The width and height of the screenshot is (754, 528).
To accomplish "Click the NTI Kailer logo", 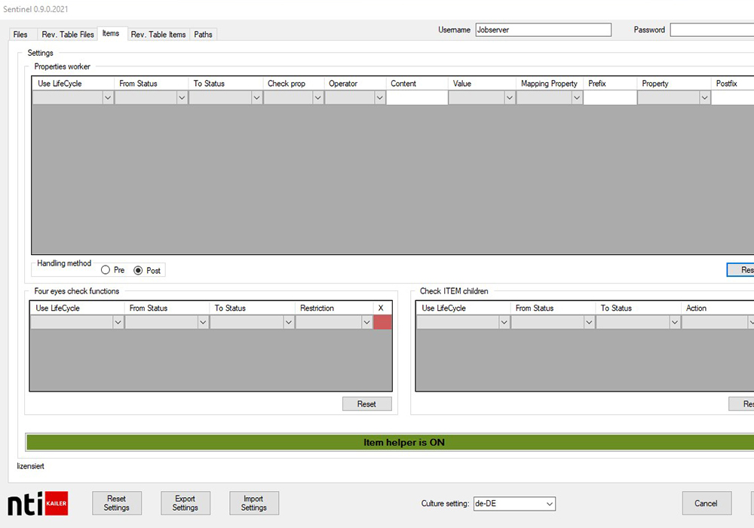I will pyautogui.click(x=38, y=504).
